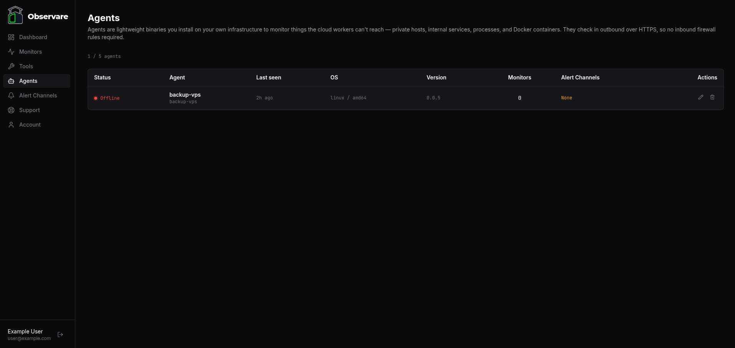Open Monitors via the waveform icon
Viewport: 735px width, 348px height.
coord(11,51)
